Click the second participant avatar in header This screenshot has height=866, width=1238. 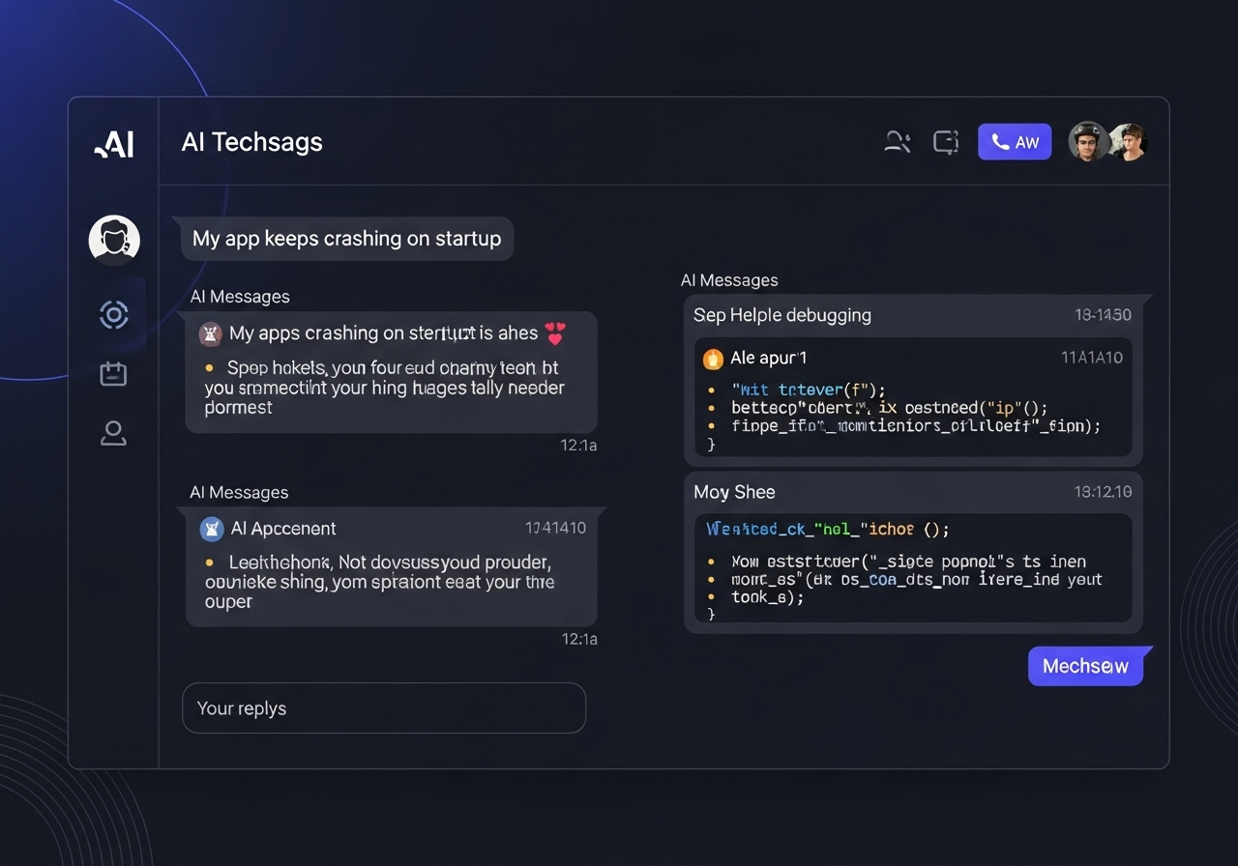pyautogui.click(x=1128, y=142)
